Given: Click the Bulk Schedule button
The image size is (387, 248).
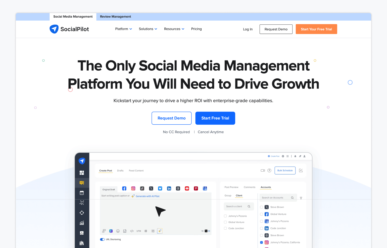Looking at the screenshot, I should pyautogui.click(x=285, y=170).
